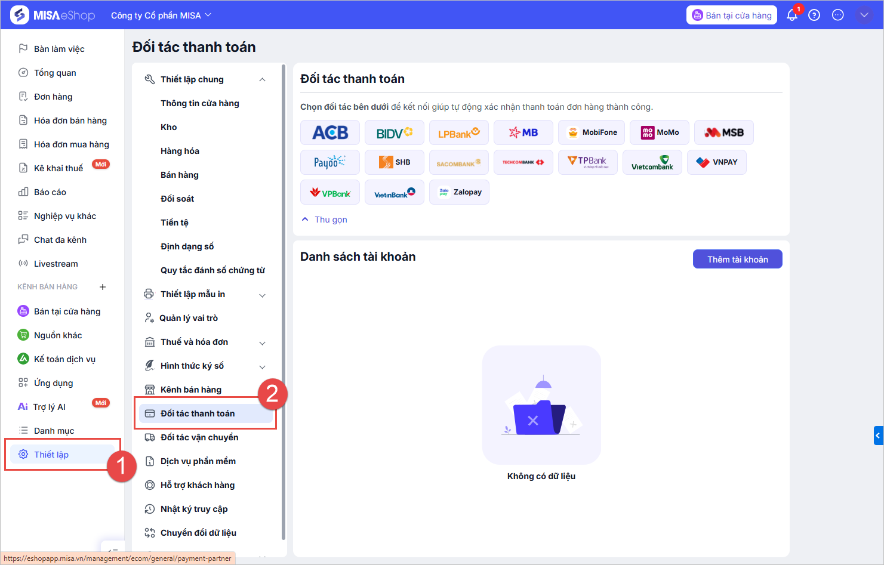Open Hóa đơn mua hàng
Image resolution: width=884 pixels, height=565 pixels.
(72, 144)
